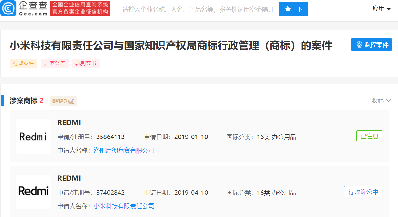Screen dimensions: 398x217
Task: Click application date 2019-04-10
Action: pyautogui.click(x=191, y=193)
